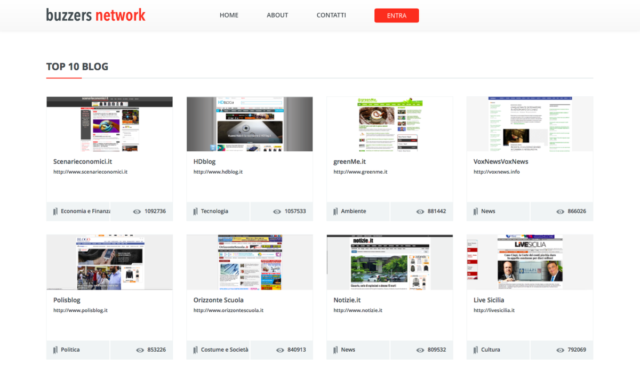Click the buzzers network logo
This screenshot has width=640, height=372.
tap(96, 15)
